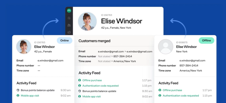Click the green 'm' logo icon in sidebar
Image resolution: width=226 pixels, height=103 pixels.
click(69, 11)
